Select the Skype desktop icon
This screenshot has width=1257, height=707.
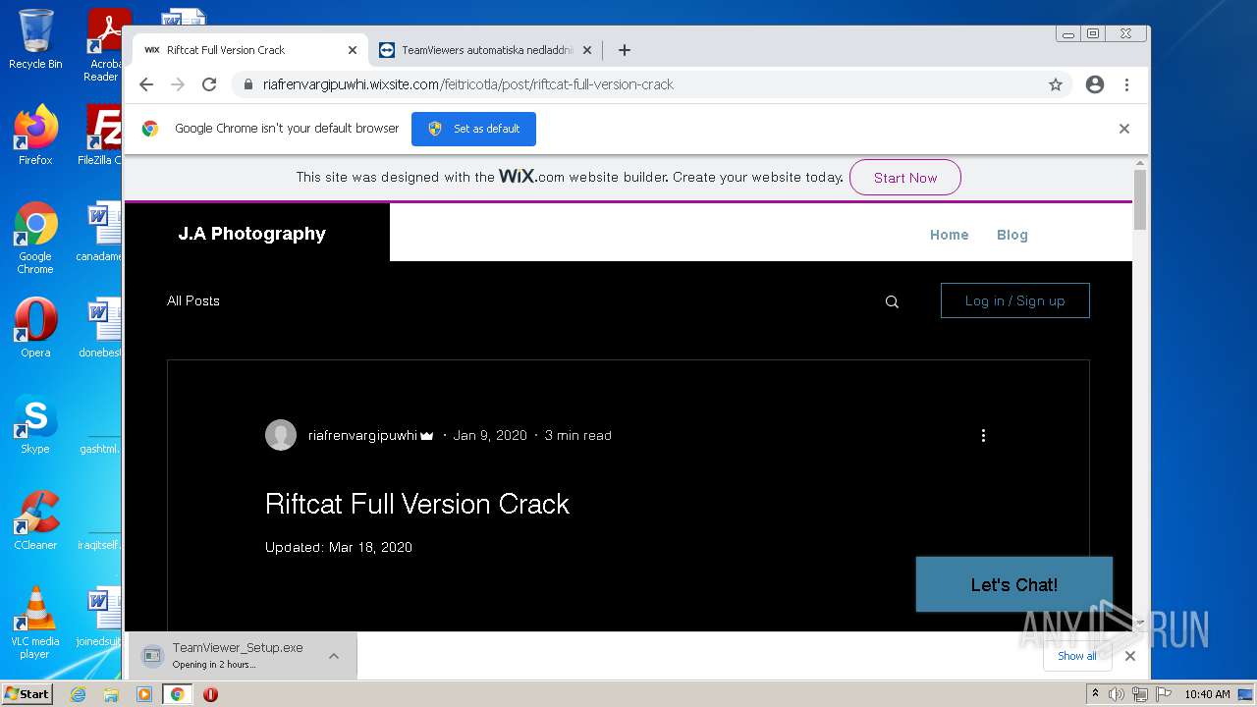pos(35,424)
